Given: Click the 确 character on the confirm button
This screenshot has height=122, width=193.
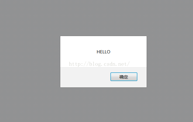Looking at the screenshot, I should (121, 77).
